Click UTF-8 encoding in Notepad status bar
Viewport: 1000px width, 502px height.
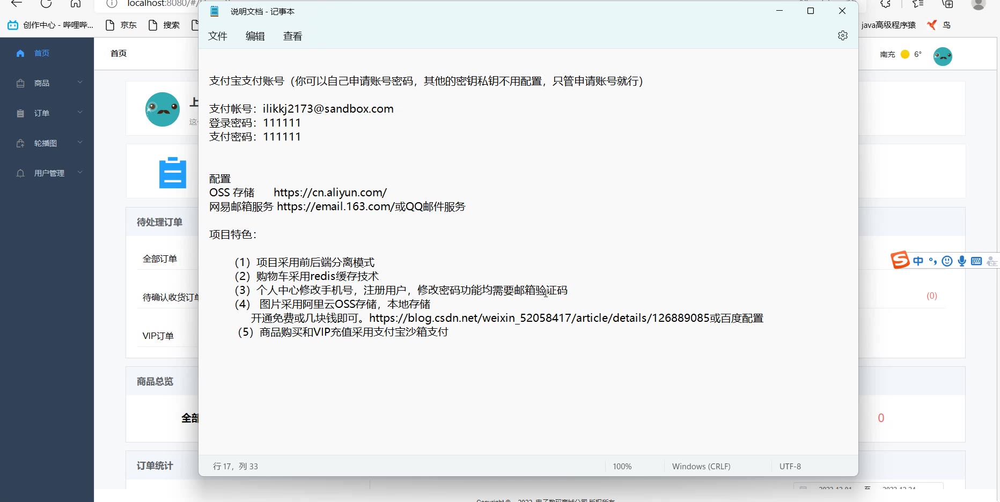[x=790, y=467]
